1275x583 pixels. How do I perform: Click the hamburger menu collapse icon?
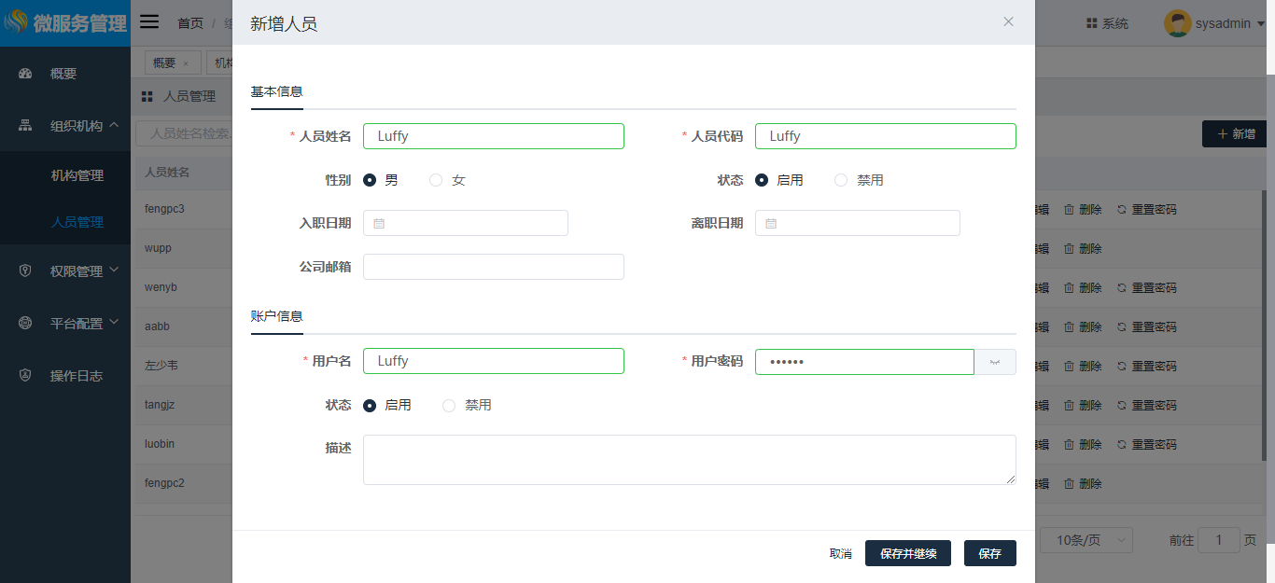click(x=149, y=22)
